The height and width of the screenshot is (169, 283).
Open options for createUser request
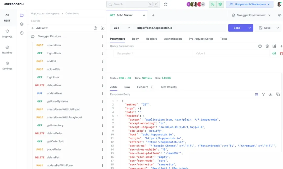click(x=102, y=45)
